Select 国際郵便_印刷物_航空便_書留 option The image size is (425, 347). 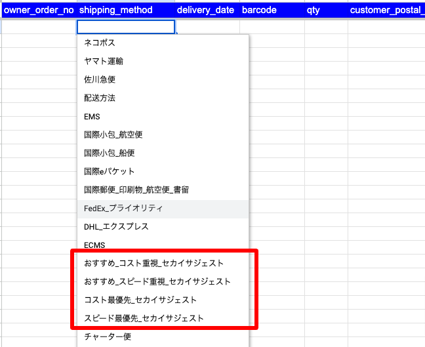click(x=136, y=190)
